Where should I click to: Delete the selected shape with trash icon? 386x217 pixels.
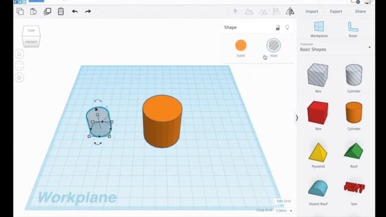click(61, 11)
